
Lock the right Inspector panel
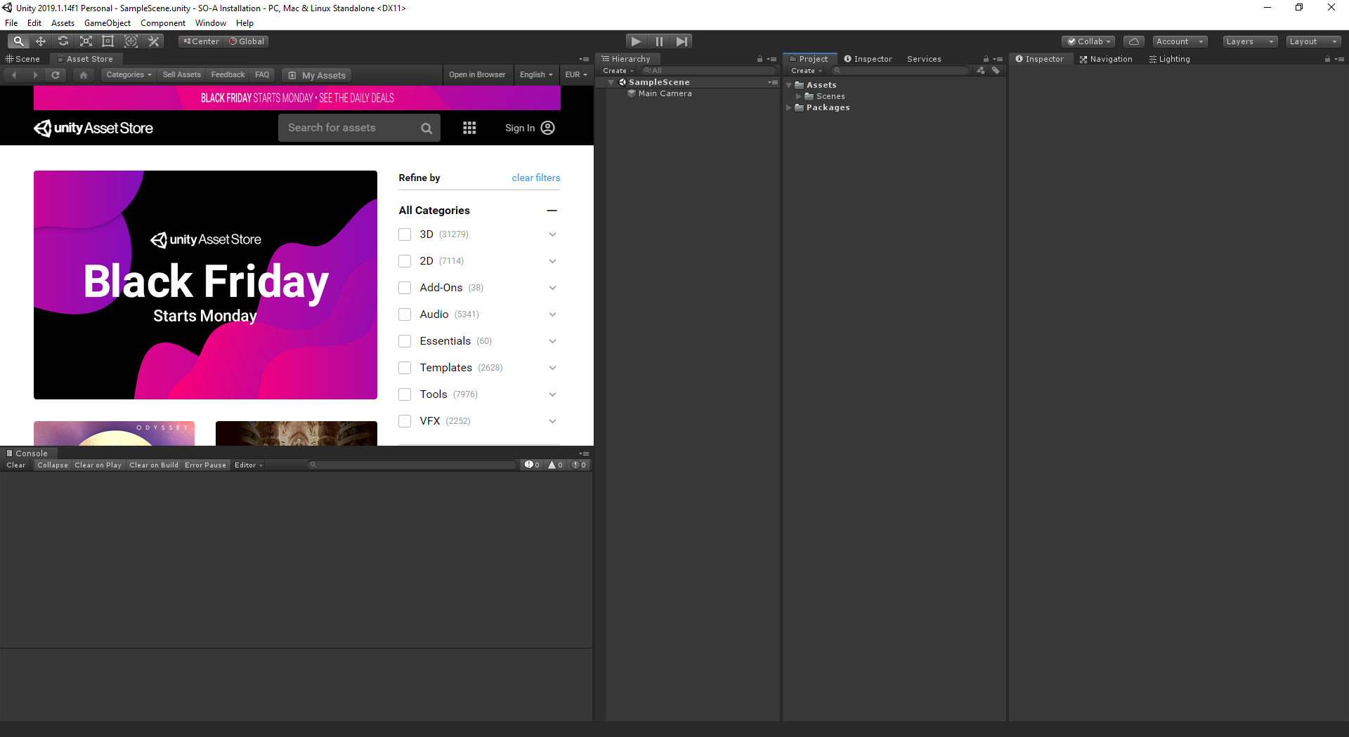point(1327,59)
